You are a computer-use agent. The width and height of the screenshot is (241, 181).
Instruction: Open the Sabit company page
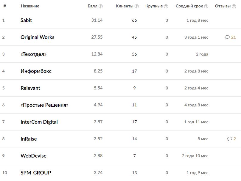(26, 20)
